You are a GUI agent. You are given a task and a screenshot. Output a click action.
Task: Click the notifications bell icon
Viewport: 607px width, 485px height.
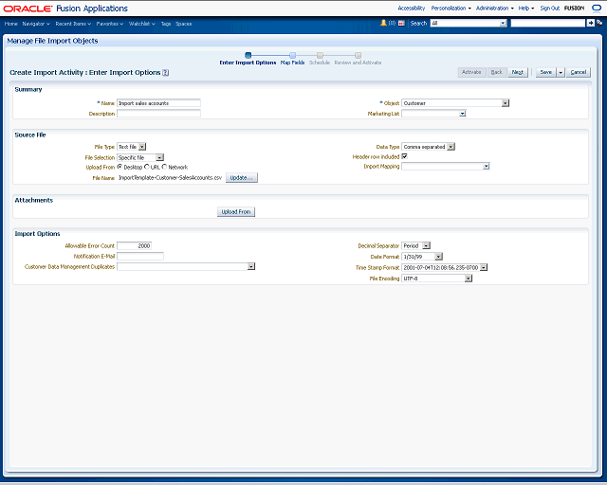coord(383,23)
